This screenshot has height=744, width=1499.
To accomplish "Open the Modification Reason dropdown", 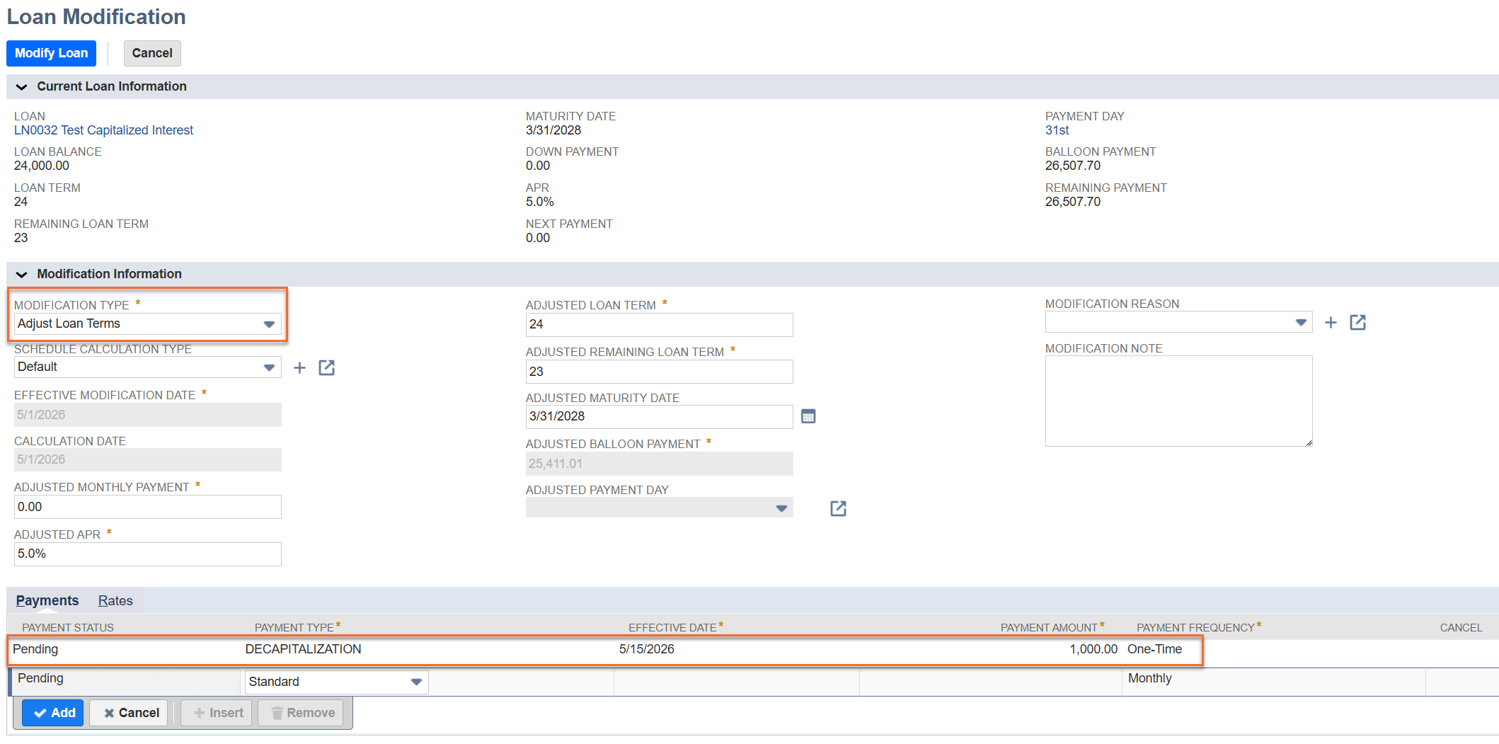I will pos(1300,323).
